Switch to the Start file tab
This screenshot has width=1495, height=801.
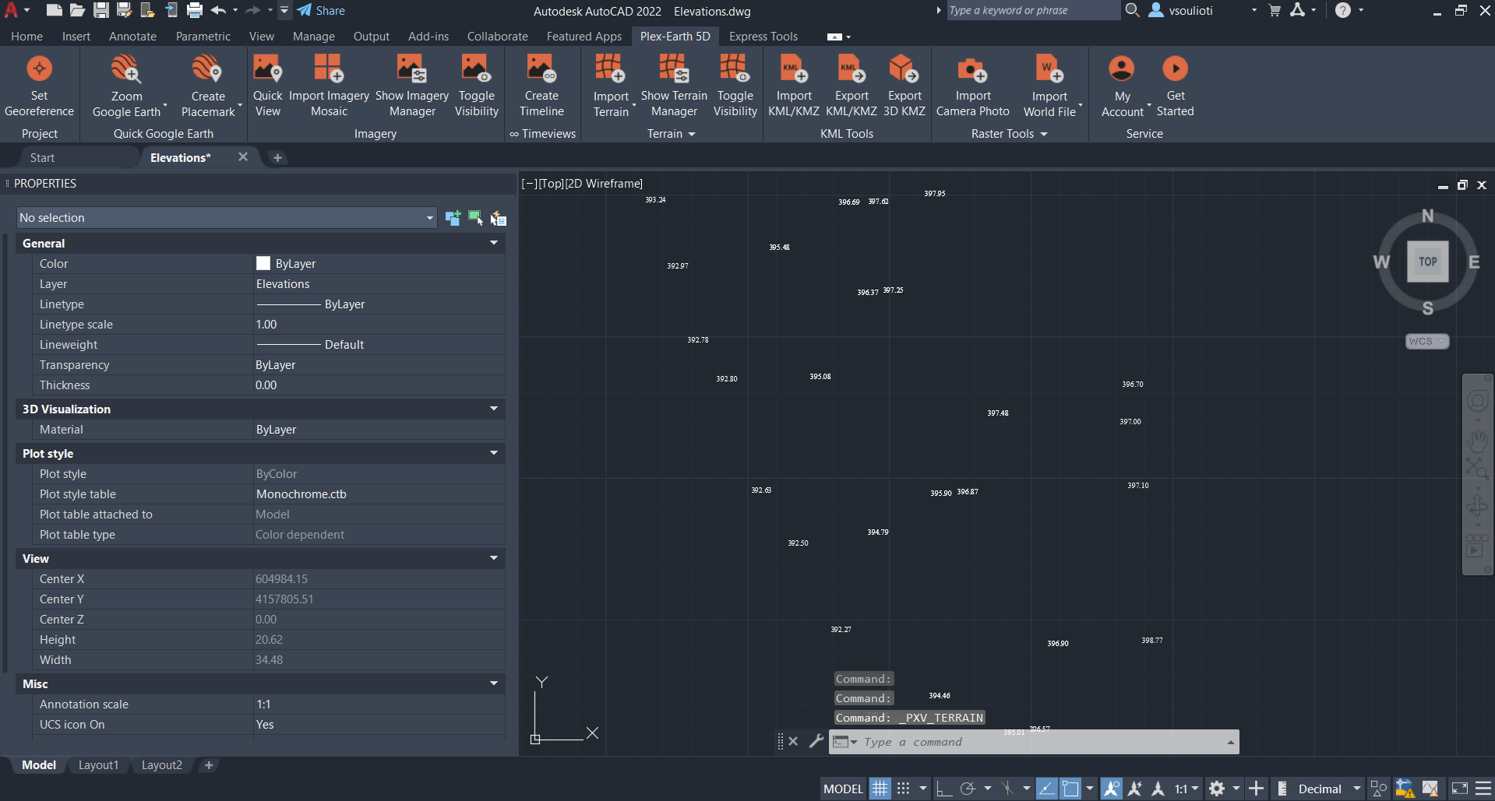click(42, 158)
